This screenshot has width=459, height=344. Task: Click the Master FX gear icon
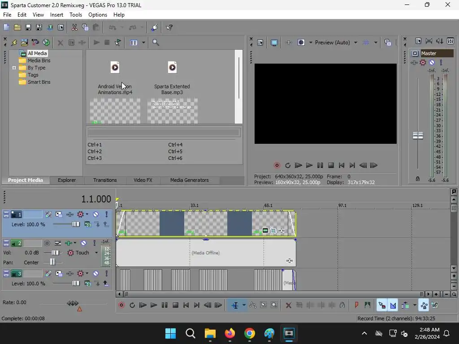(423, 62)
